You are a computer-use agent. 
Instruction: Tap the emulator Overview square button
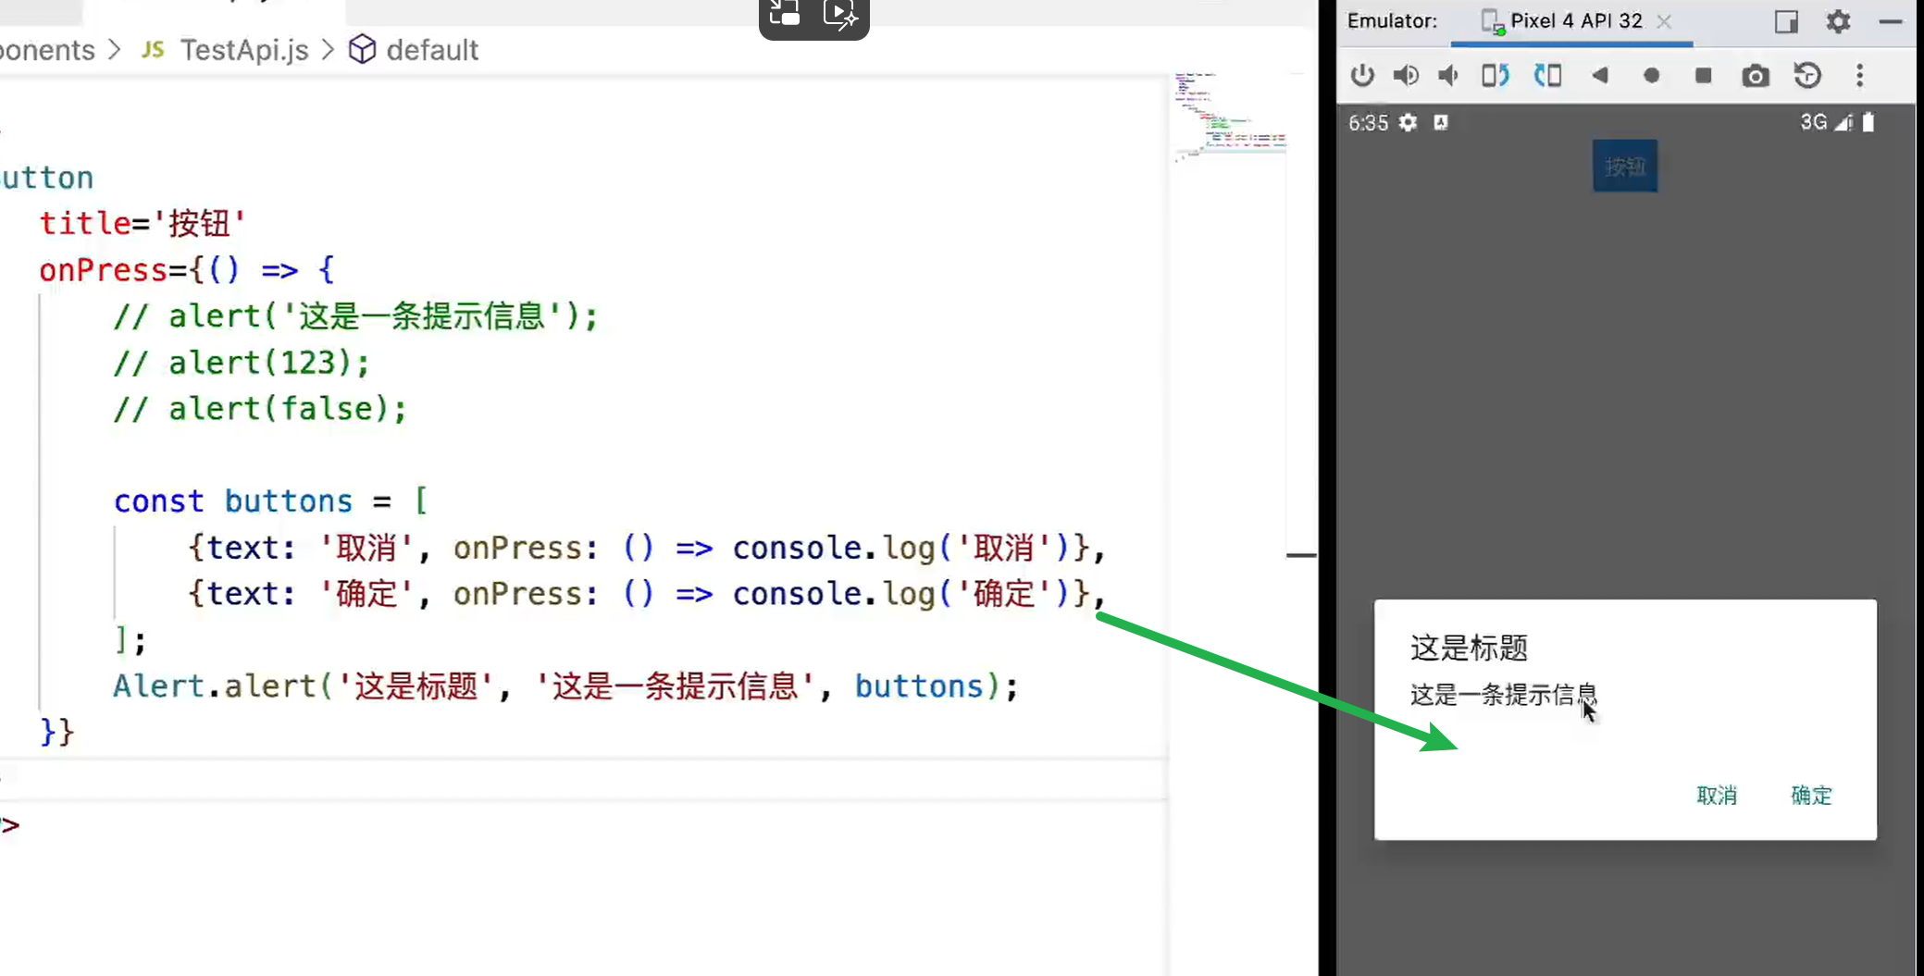(x=1703, y=76)
